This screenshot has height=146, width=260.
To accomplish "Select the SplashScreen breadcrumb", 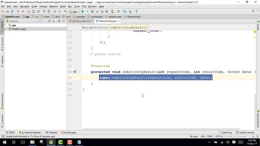I will click(x=11, y=17).
